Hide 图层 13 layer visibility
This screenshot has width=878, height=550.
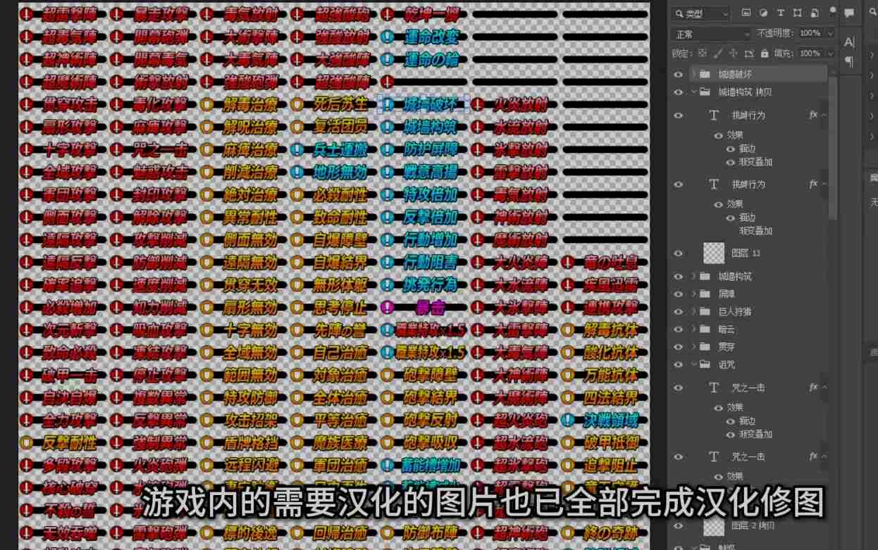679,254
